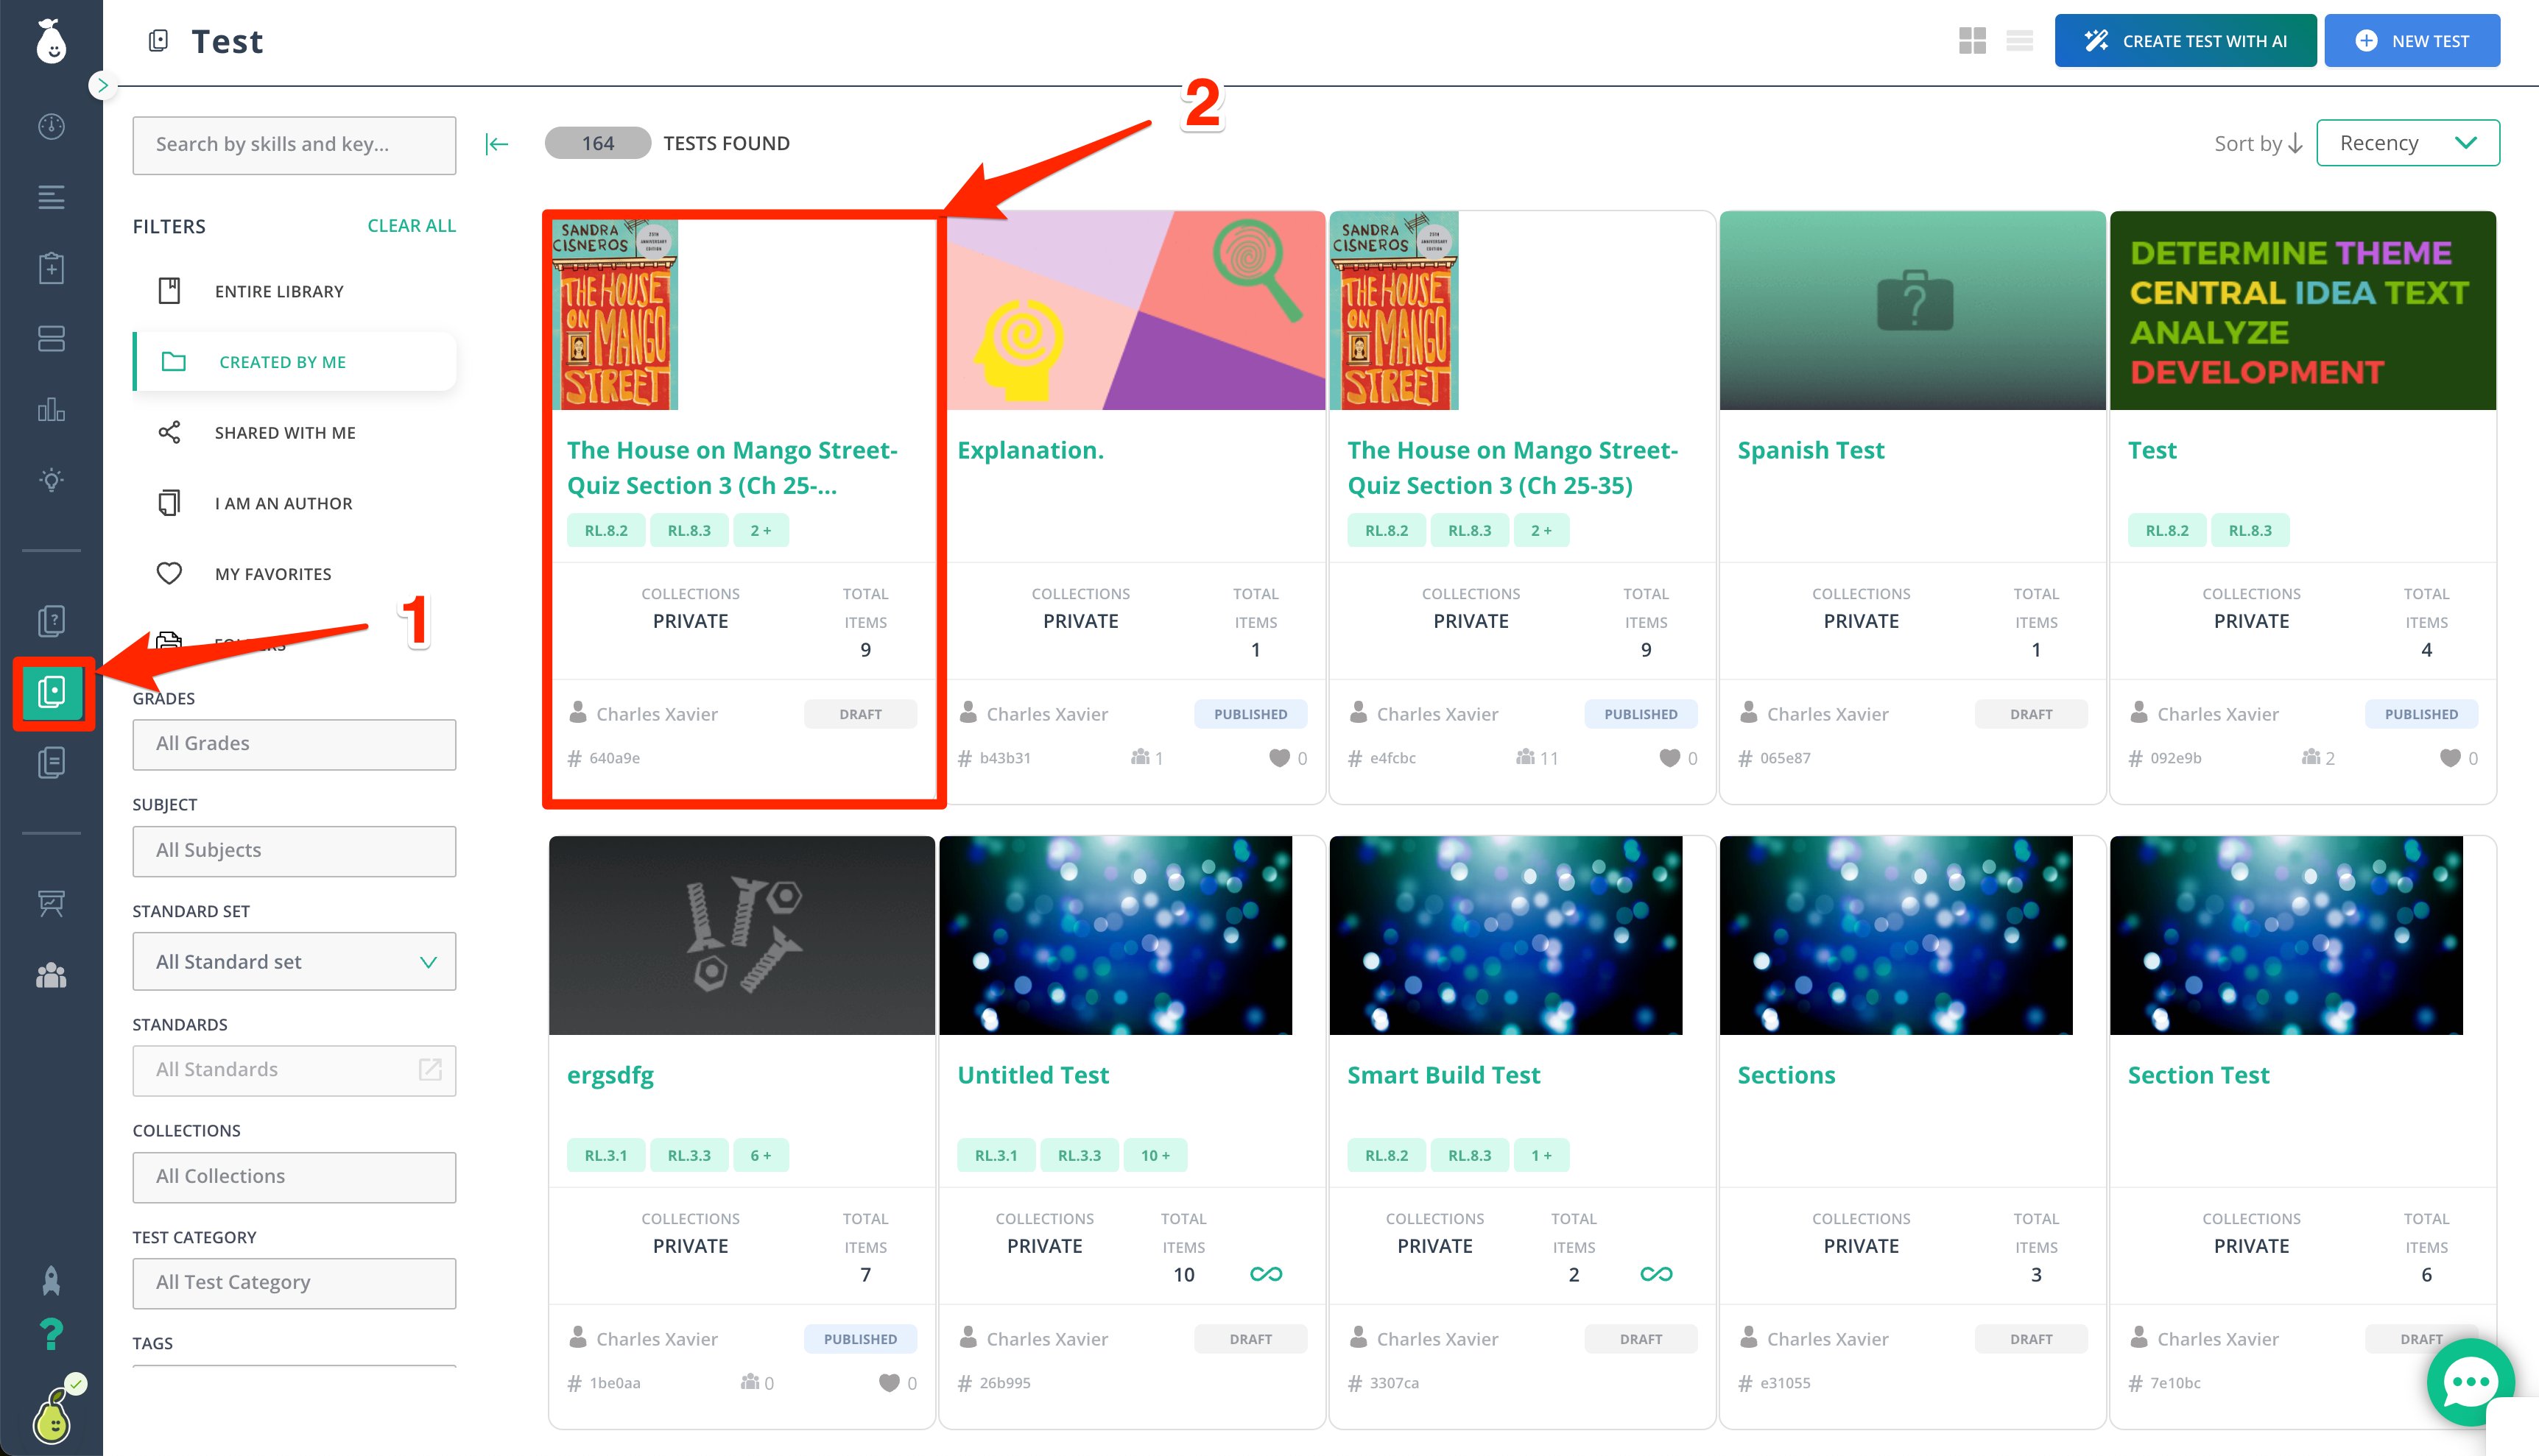2539x1456 pixels.
Task: Open the question document icon in the sidebar
Action: pos(51,621)
